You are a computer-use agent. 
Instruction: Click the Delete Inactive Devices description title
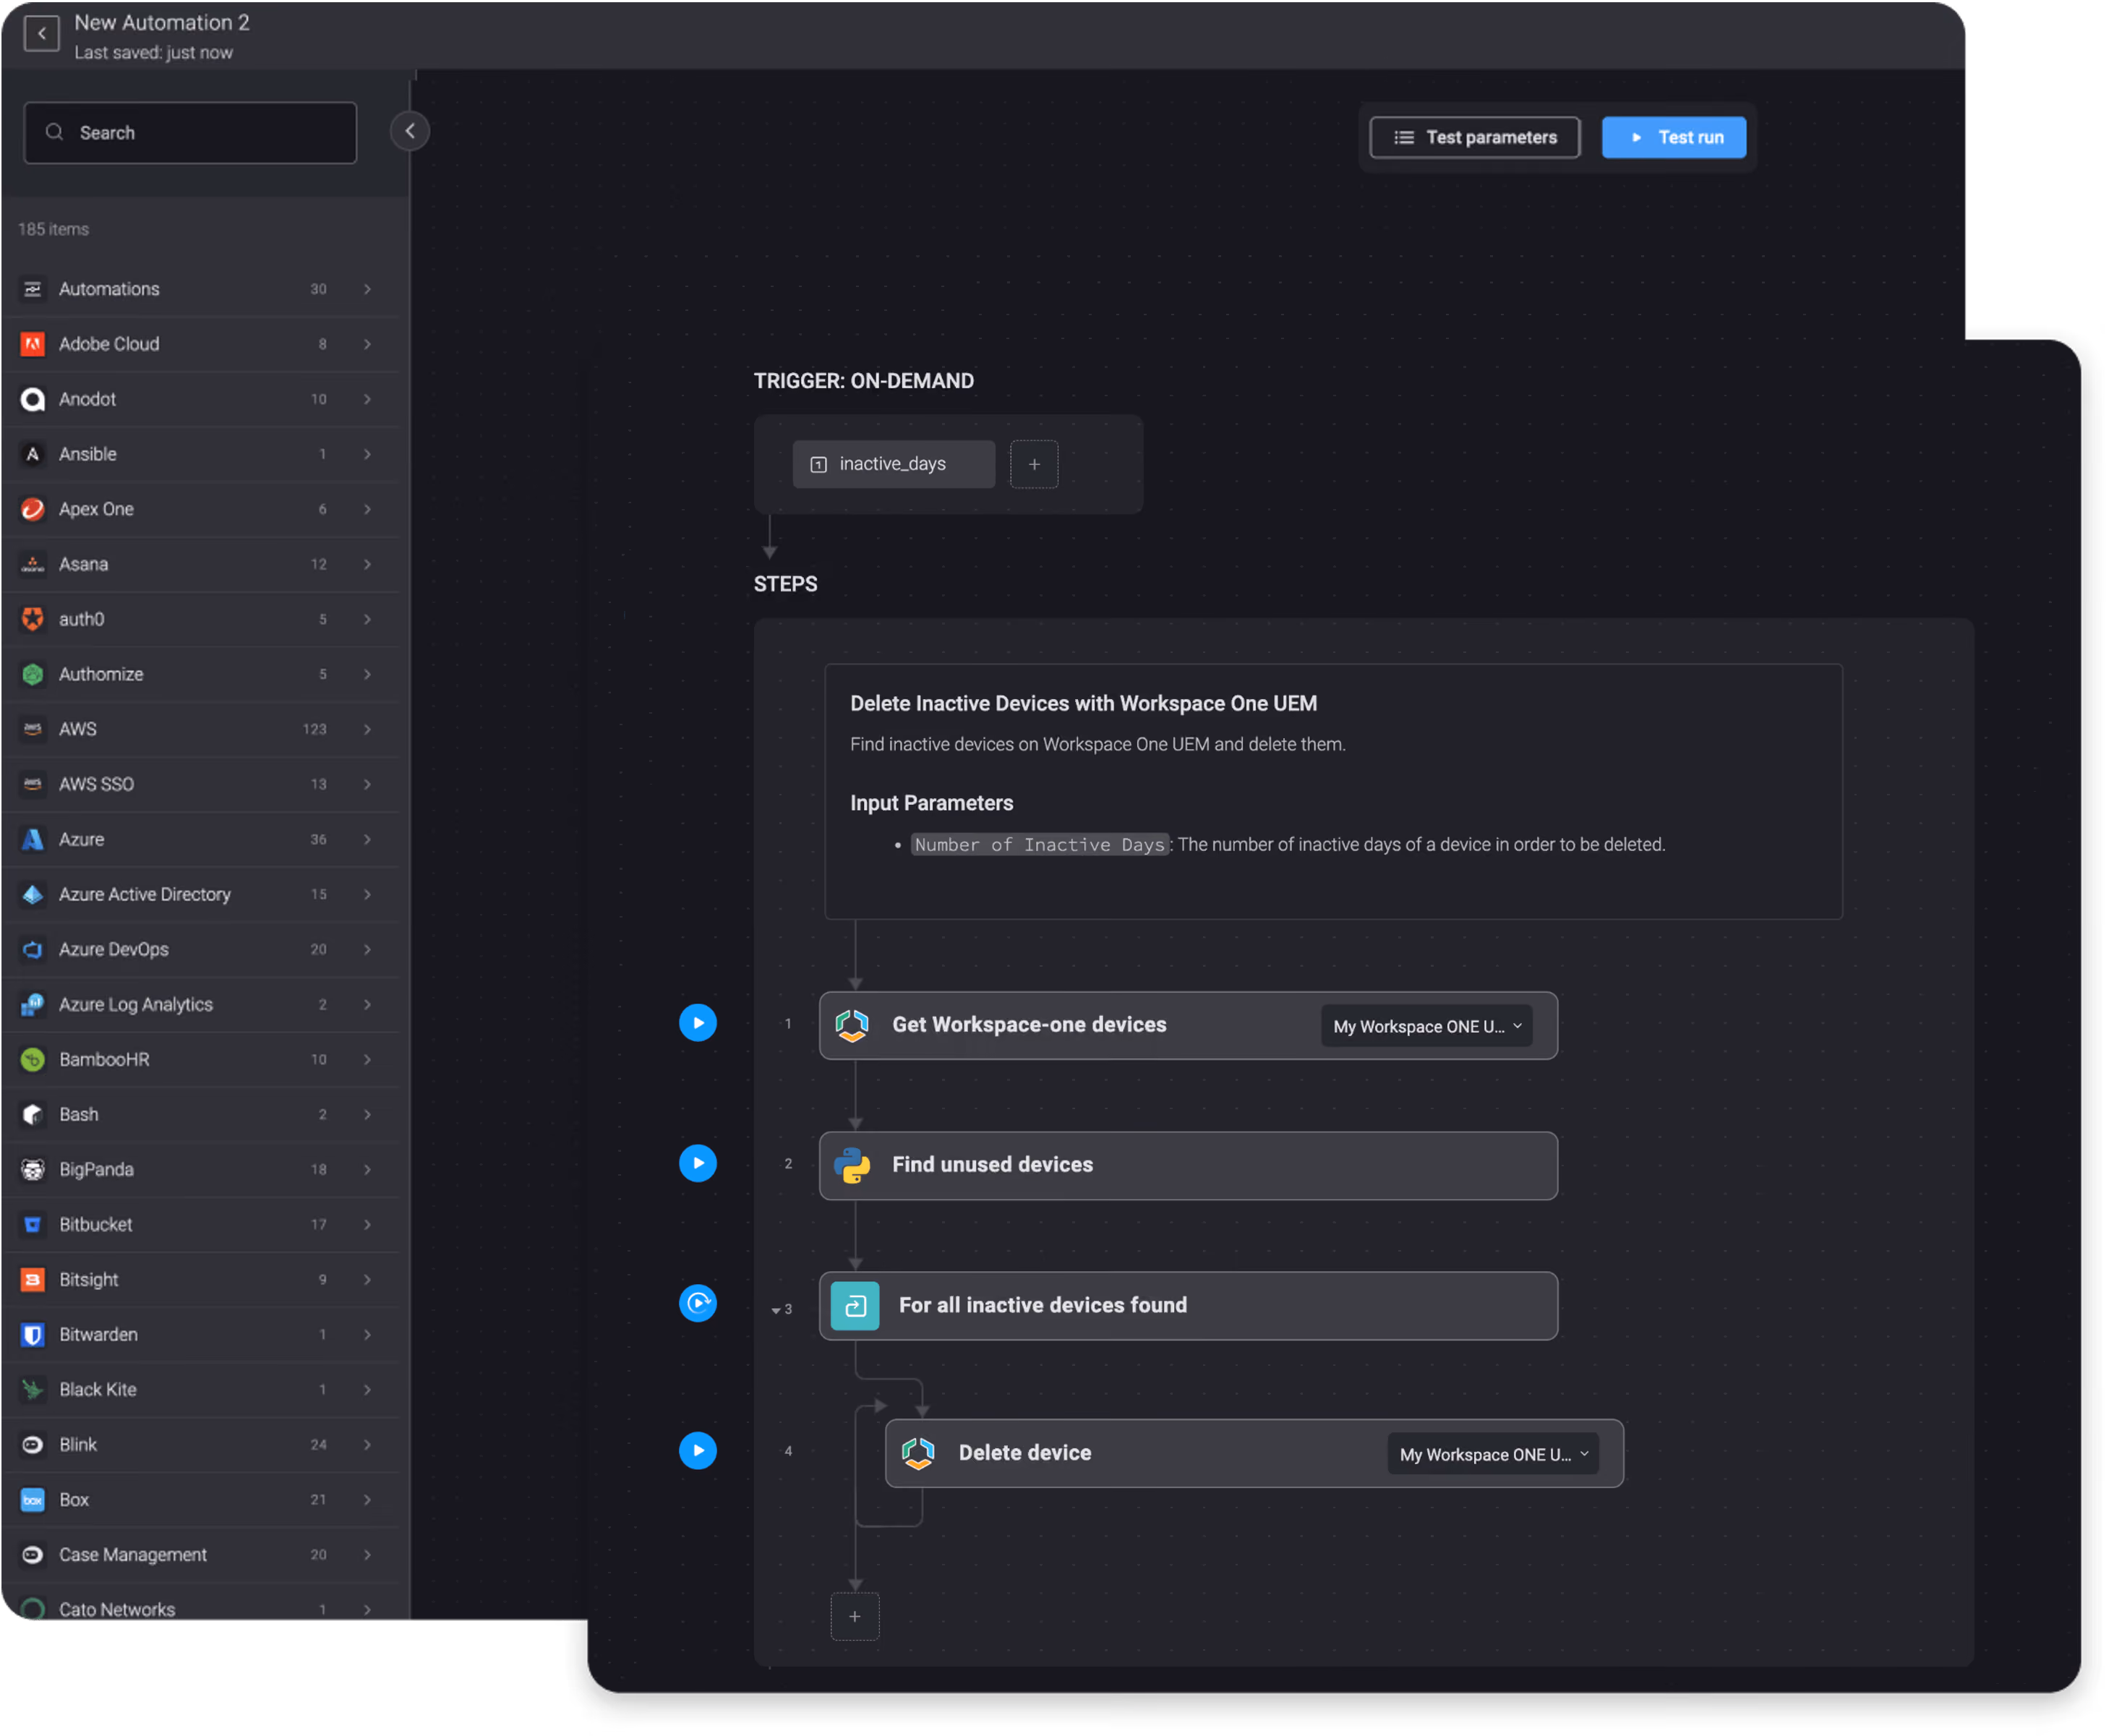click(x=1083, y=703)
